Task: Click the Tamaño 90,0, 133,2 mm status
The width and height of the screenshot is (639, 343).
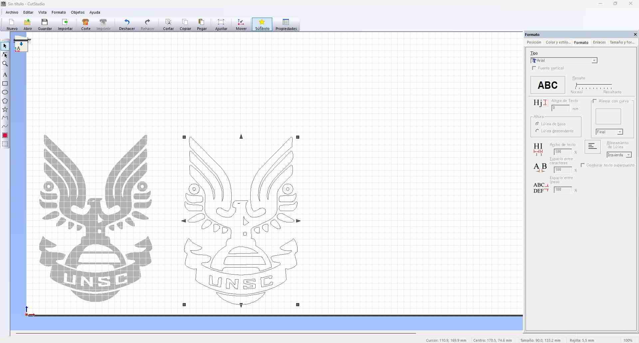Action: click(540, 340)
